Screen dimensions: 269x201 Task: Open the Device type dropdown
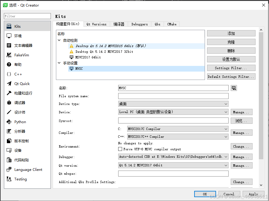click(x=173, y=104)
